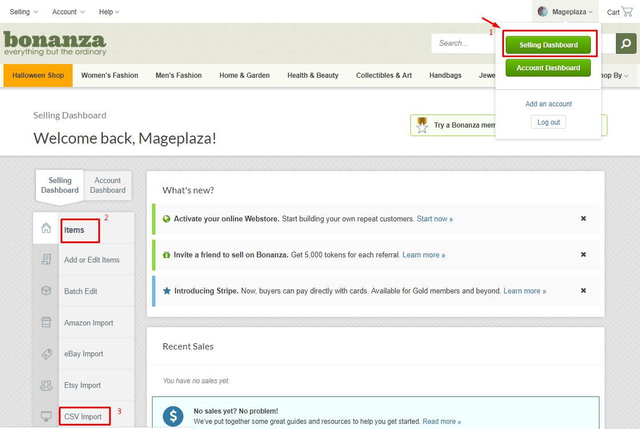This screenshot has height=429, width=640.
Task: Click the tag icon beside eBay Import
Action: [46, 353]
